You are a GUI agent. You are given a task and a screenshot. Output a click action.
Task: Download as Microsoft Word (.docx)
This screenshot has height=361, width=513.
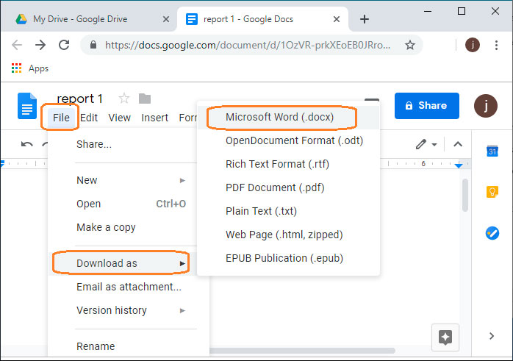288,117
